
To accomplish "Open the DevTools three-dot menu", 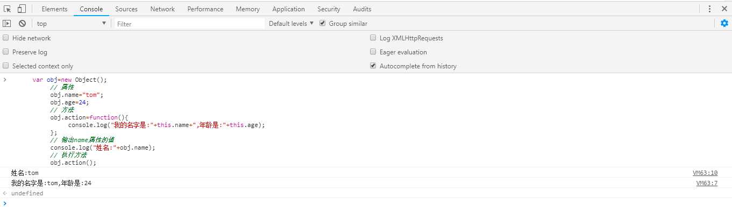I will (x=710, y=9).
